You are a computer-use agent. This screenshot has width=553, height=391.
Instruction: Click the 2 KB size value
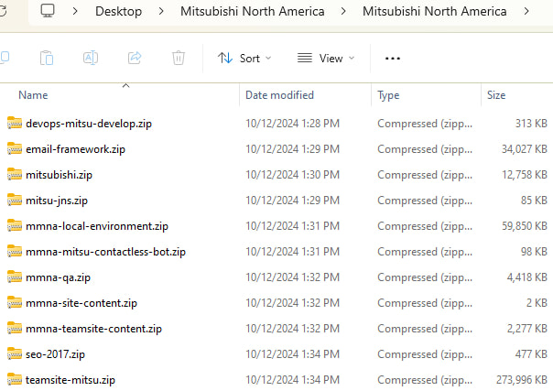pyautogui.click(x=537, y=303)
